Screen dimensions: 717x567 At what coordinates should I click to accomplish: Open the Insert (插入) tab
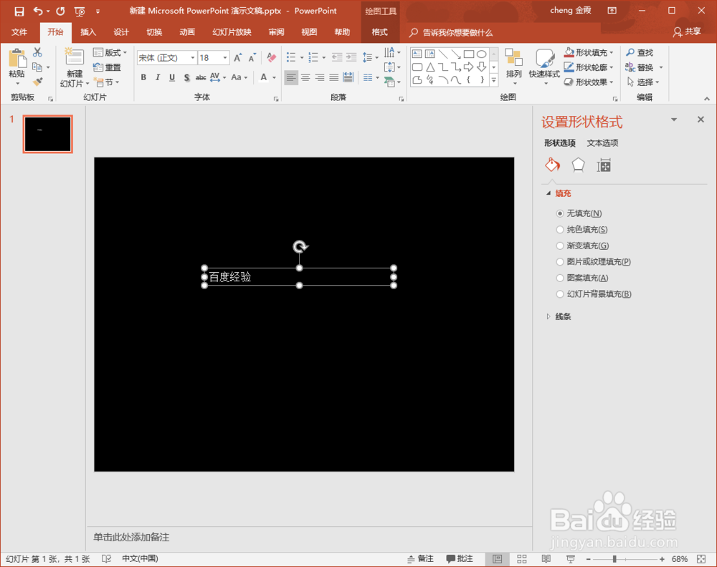pos(88,32)
